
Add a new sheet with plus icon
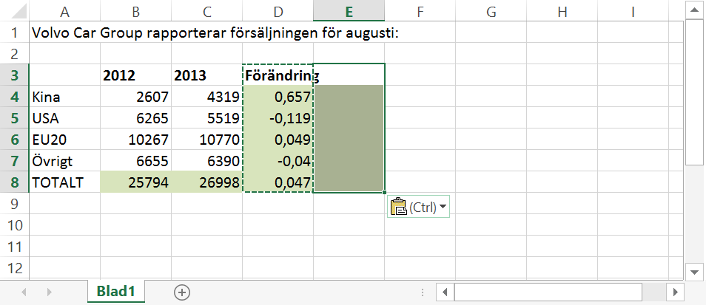182,292
